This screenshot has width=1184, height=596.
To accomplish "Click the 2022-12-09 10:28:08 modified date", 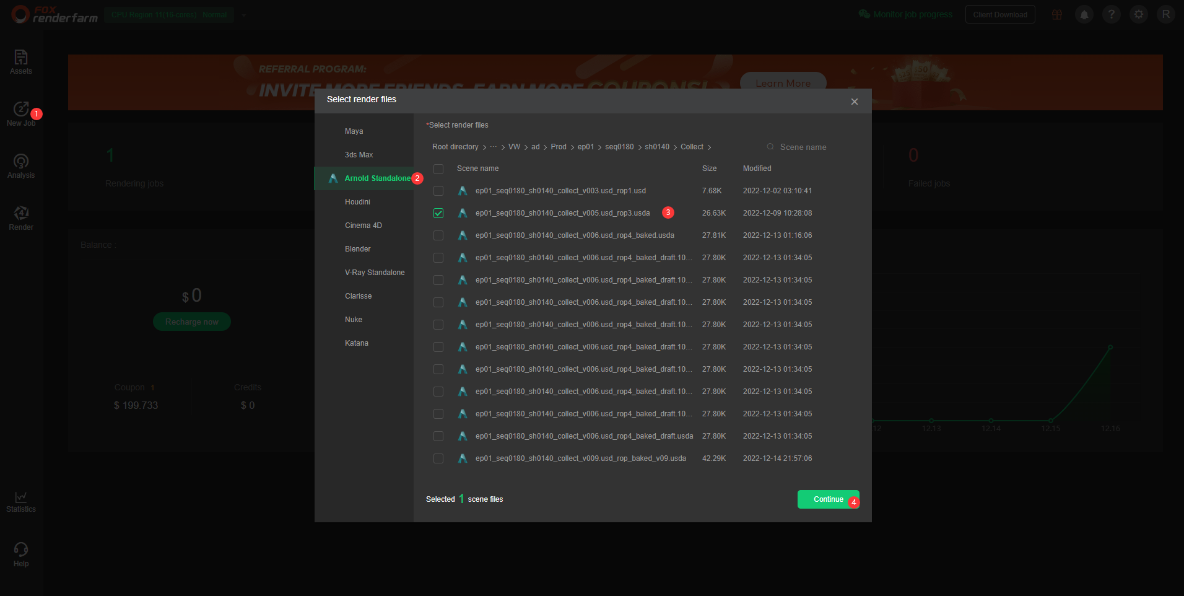I will [777, 213].
